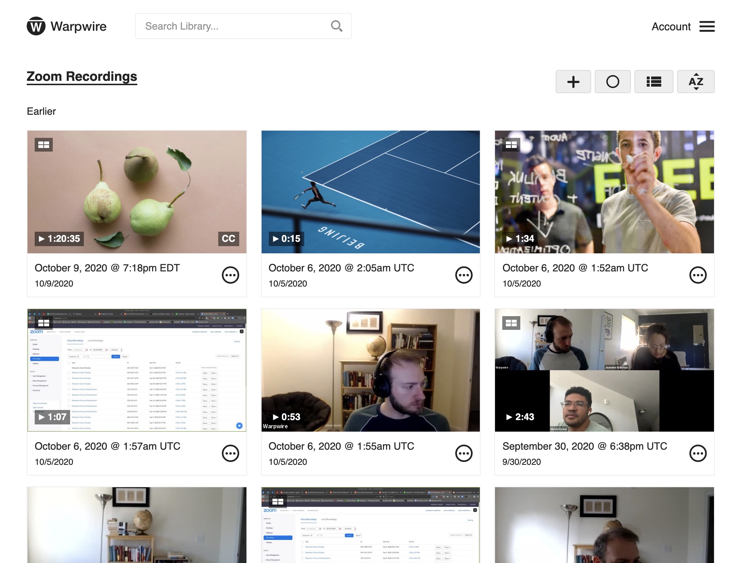Click the CC captions badge on the October 9 recording

tap(228, 239)
